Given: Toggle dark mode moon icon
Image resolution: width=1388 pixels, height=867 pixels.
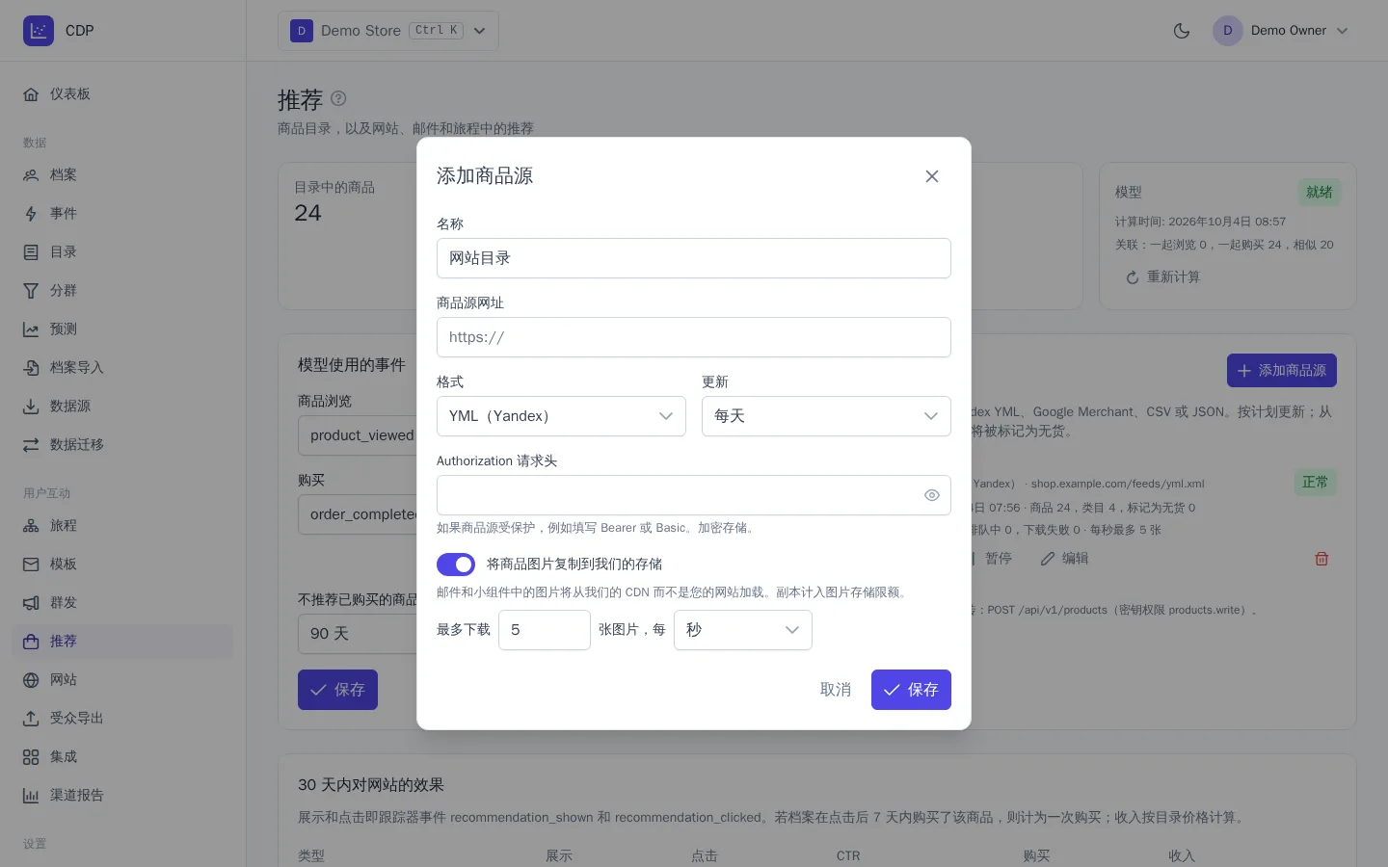Looking at the screenshot, I should [1182, 31].
